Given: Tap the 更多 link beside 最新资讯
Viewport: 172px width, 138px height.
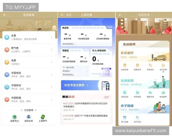Looking at the screenshot, I should 107,97.
